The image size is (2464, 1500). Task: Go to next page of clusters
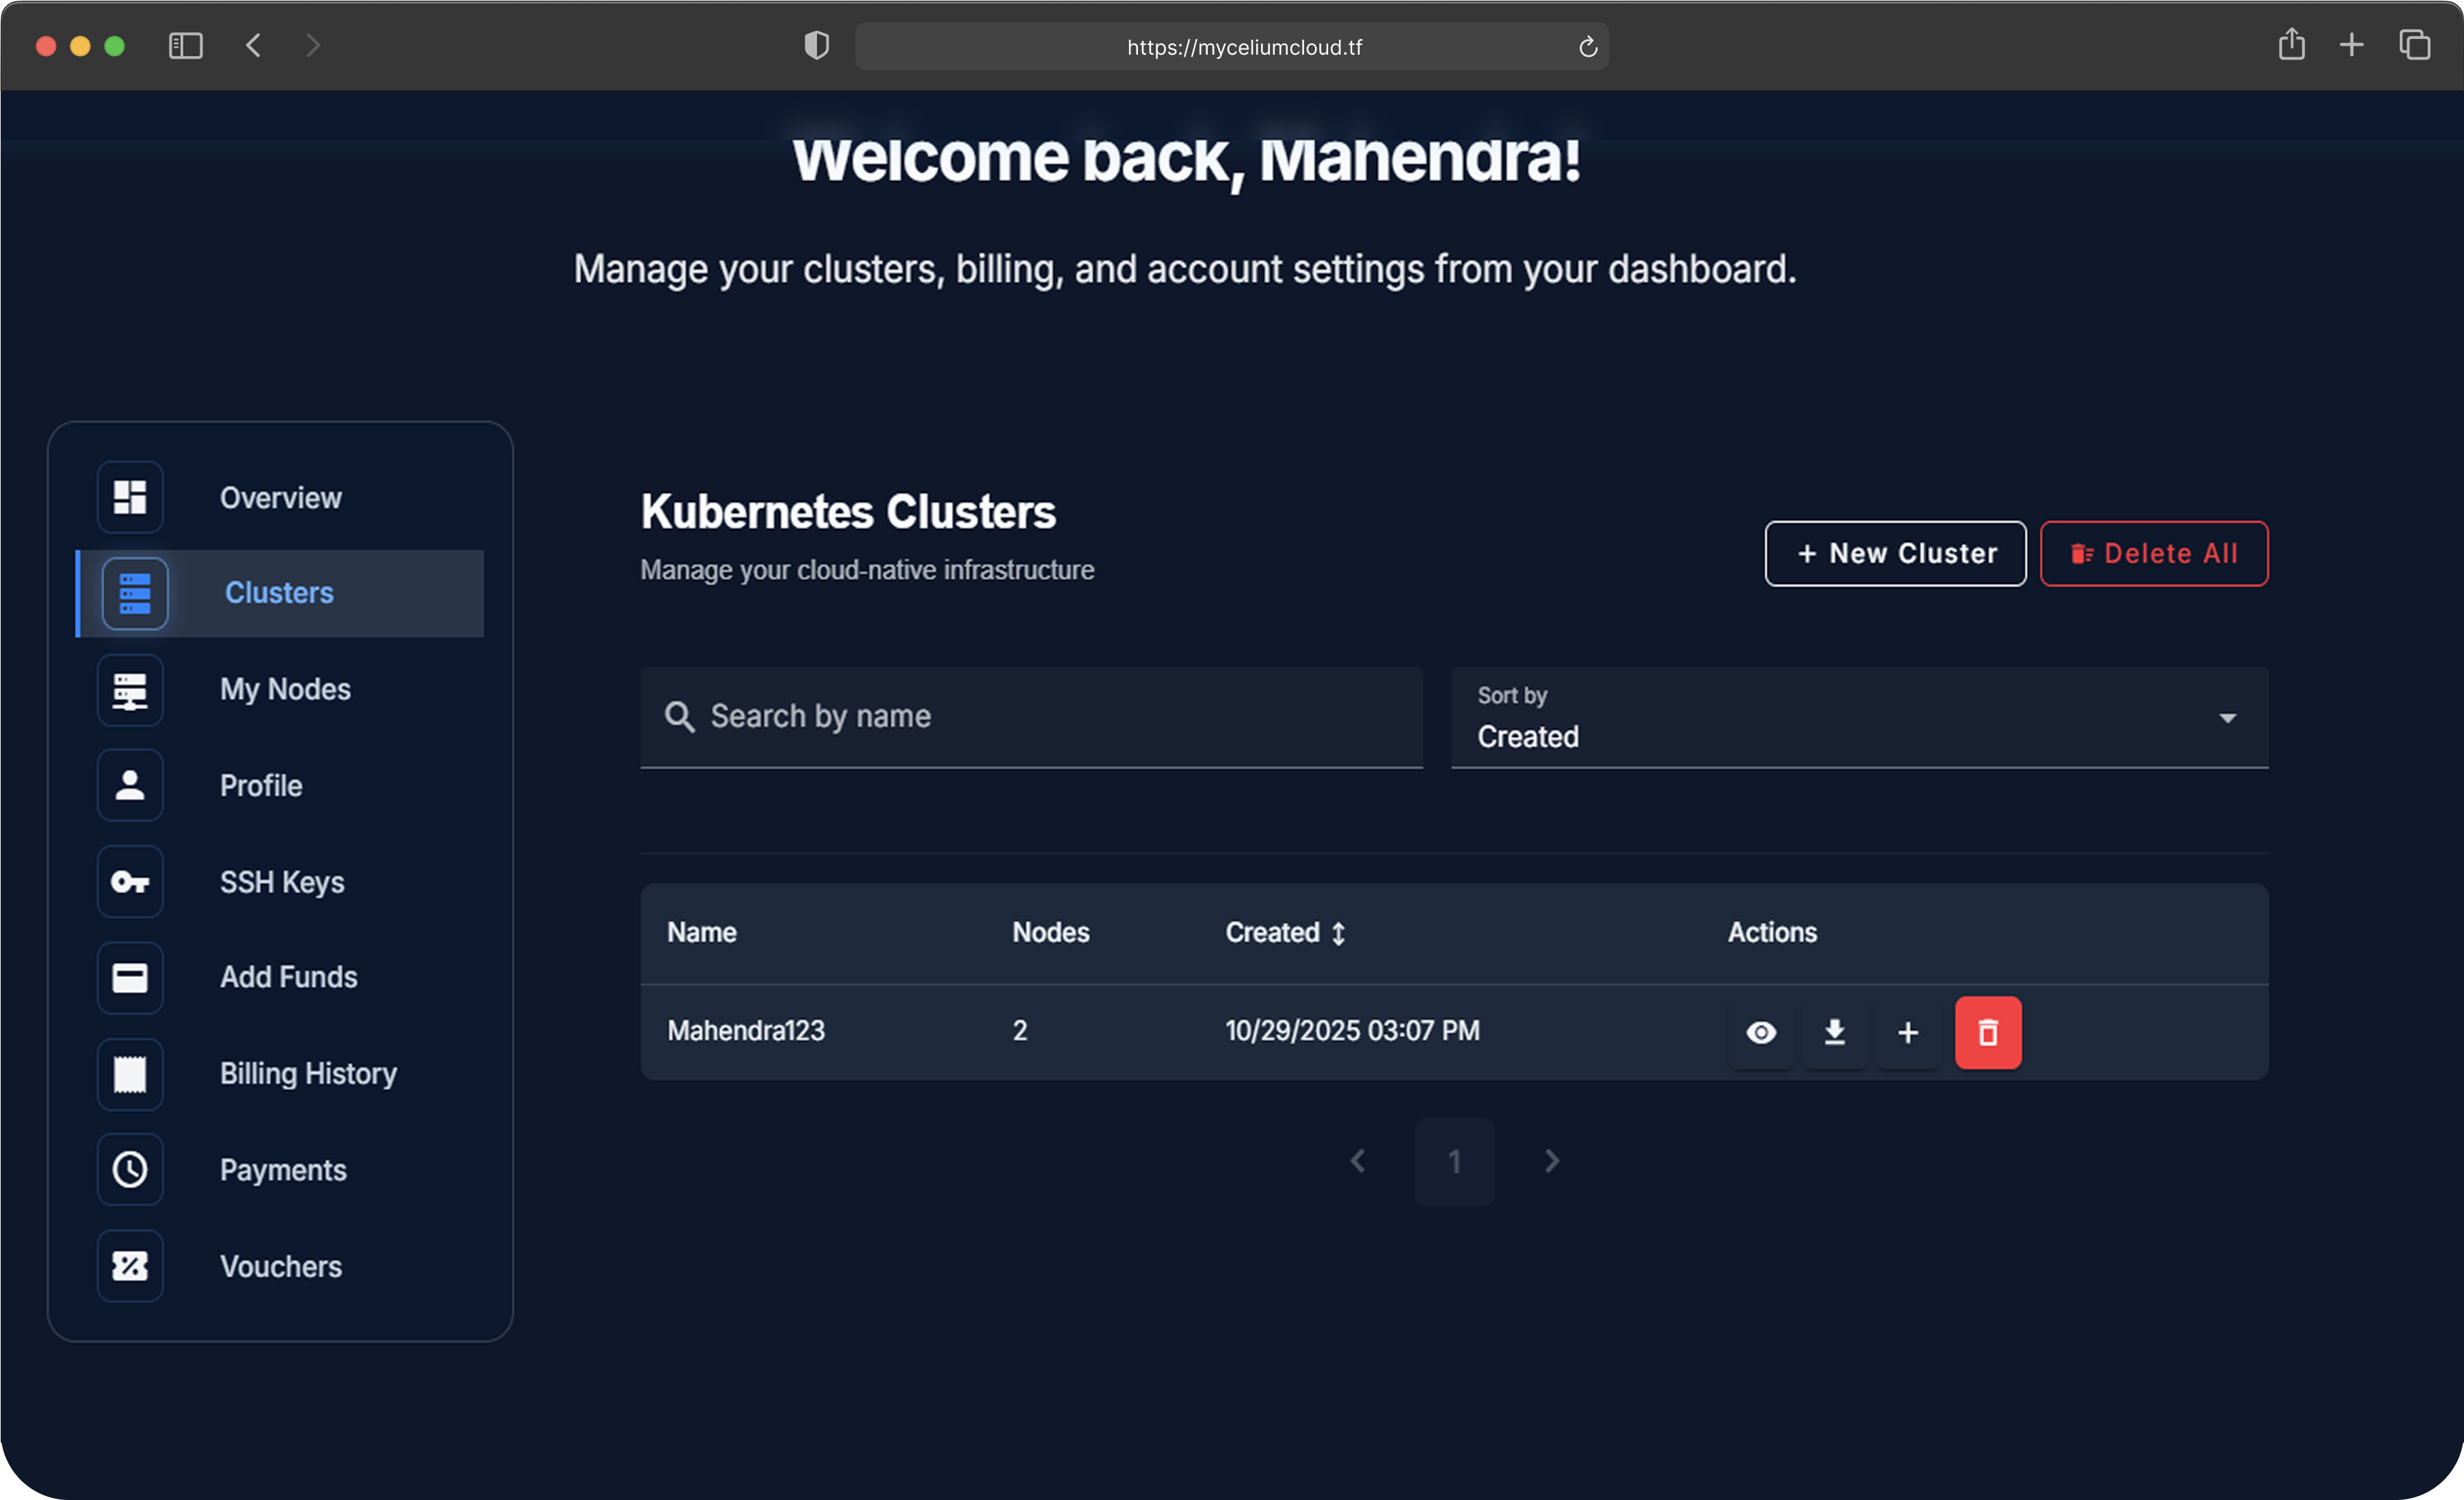coord(1551,1161)
